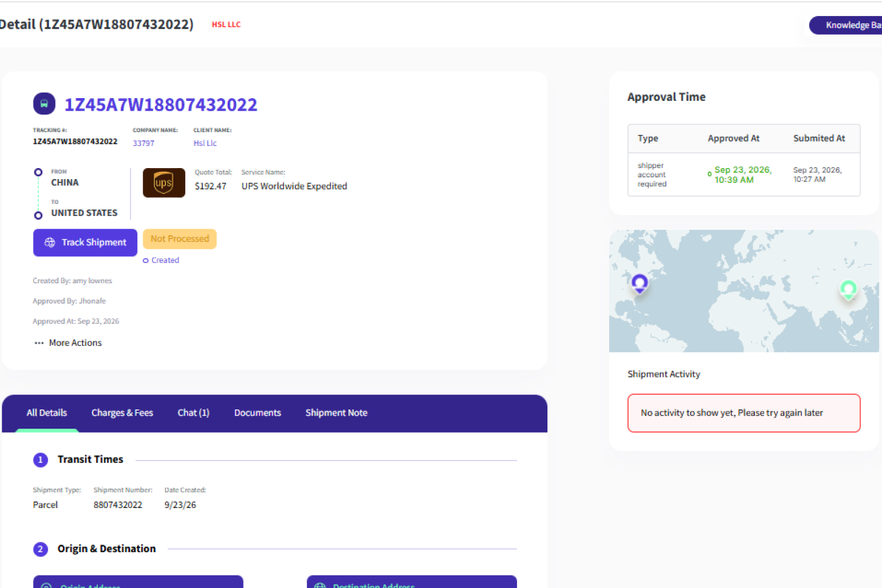Click the date created 9/23/26

pos(180,505)
